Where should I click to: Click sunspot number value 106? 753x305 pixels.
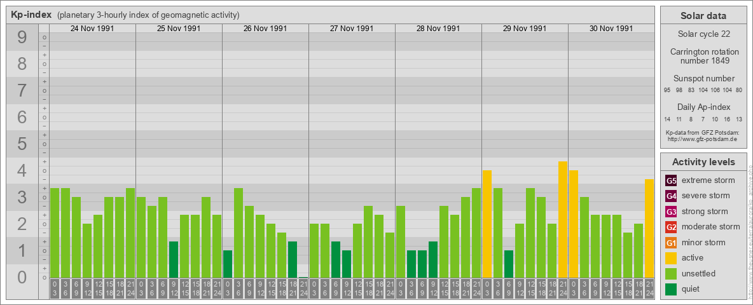715,91
